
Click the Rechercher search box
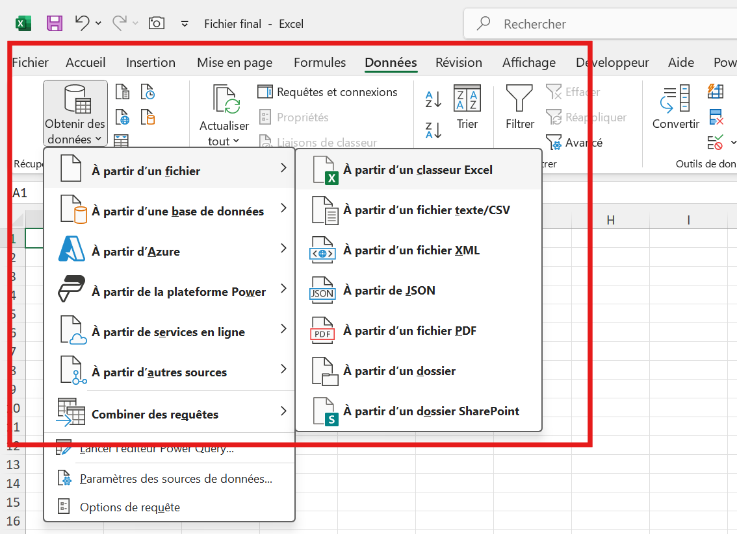tap(601, 23)
